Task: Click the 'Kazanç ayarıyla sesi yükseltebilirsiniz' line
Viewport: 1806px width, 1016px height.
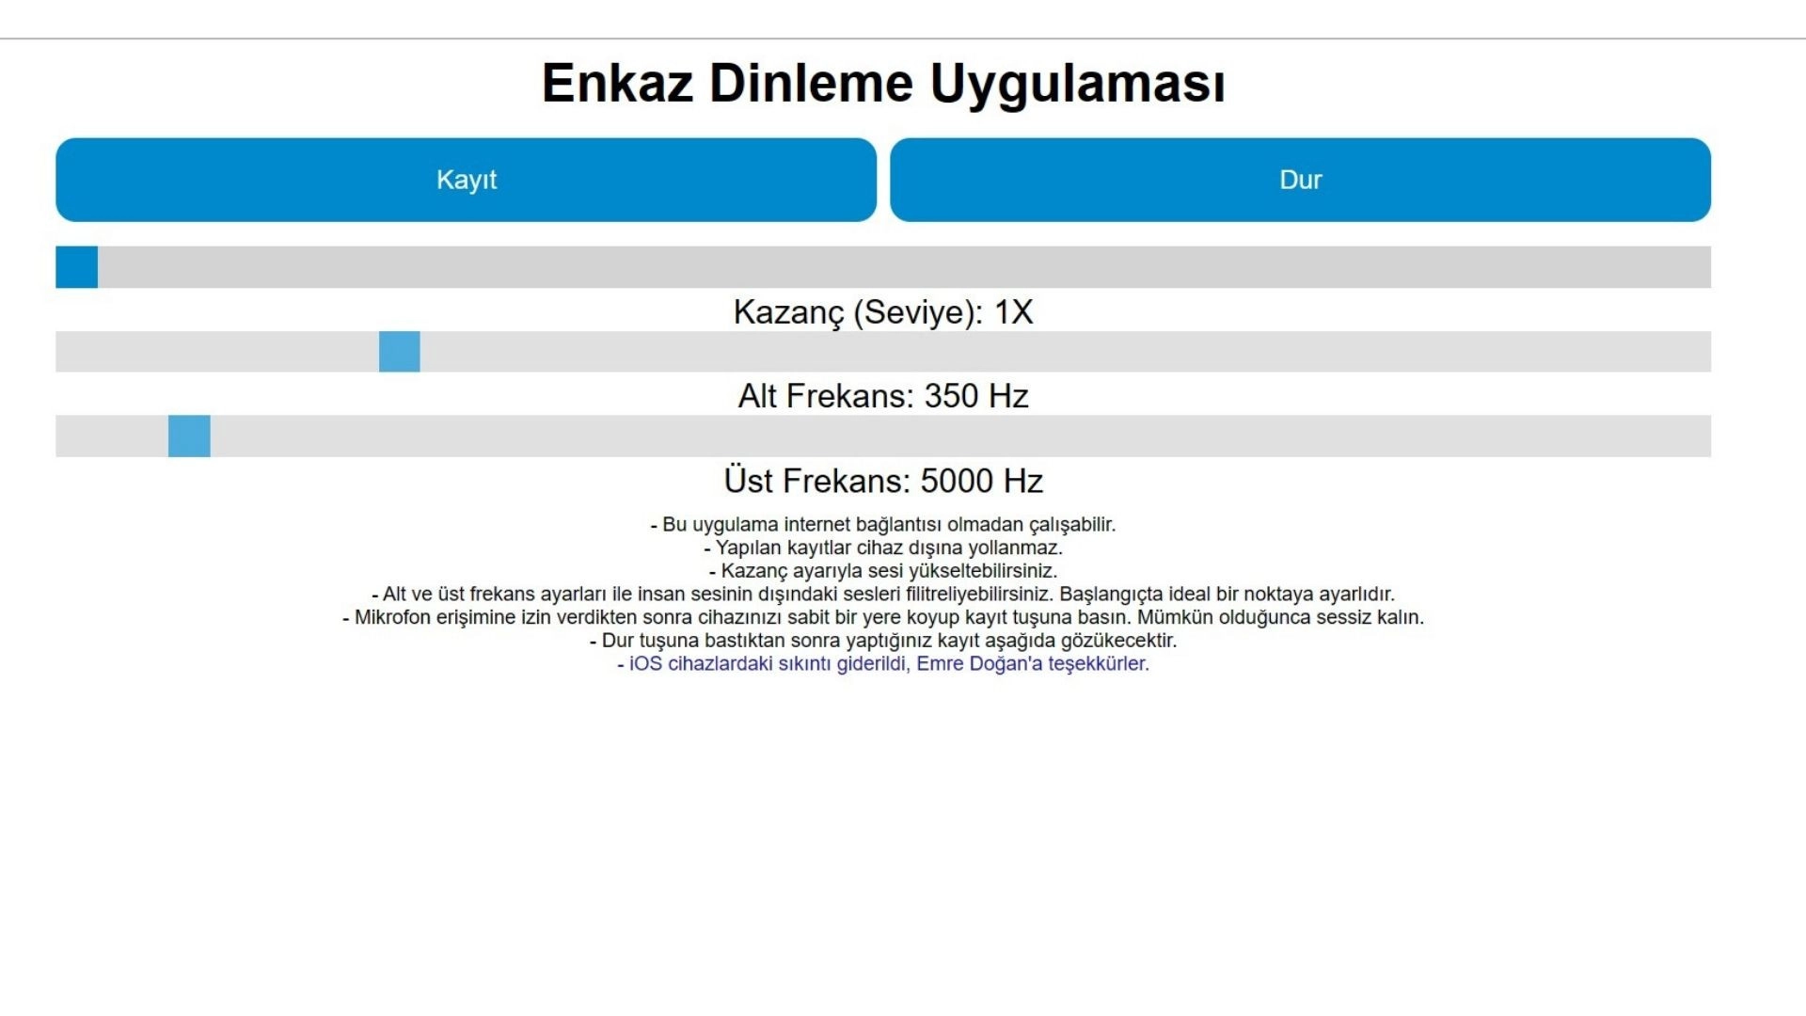Action: click(883, 571)
